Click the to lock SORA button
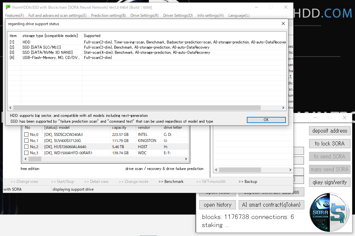 pos(329,144)
